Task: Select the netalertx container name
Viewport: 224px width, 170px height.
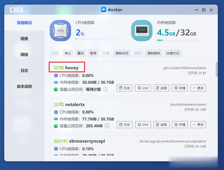Action: 75,105
